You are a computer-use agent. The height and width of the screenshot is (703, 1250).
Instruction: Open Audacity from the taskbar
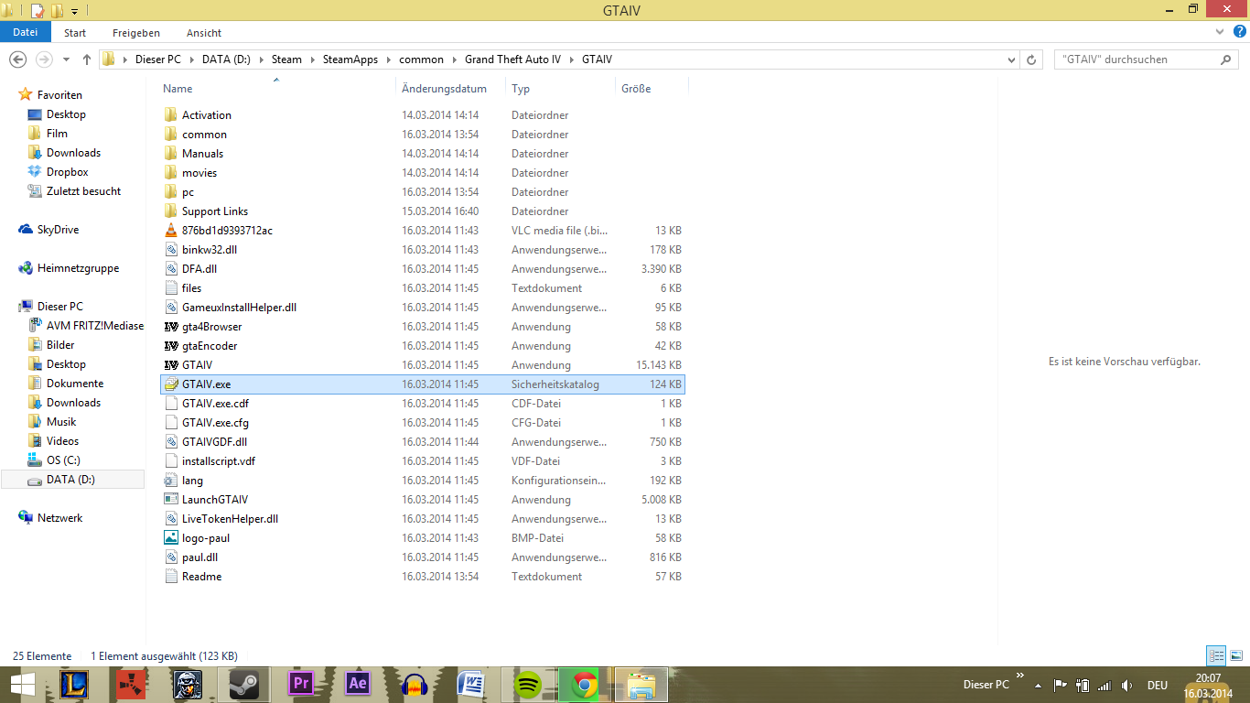pyautogui.click(x=416, y=685)
